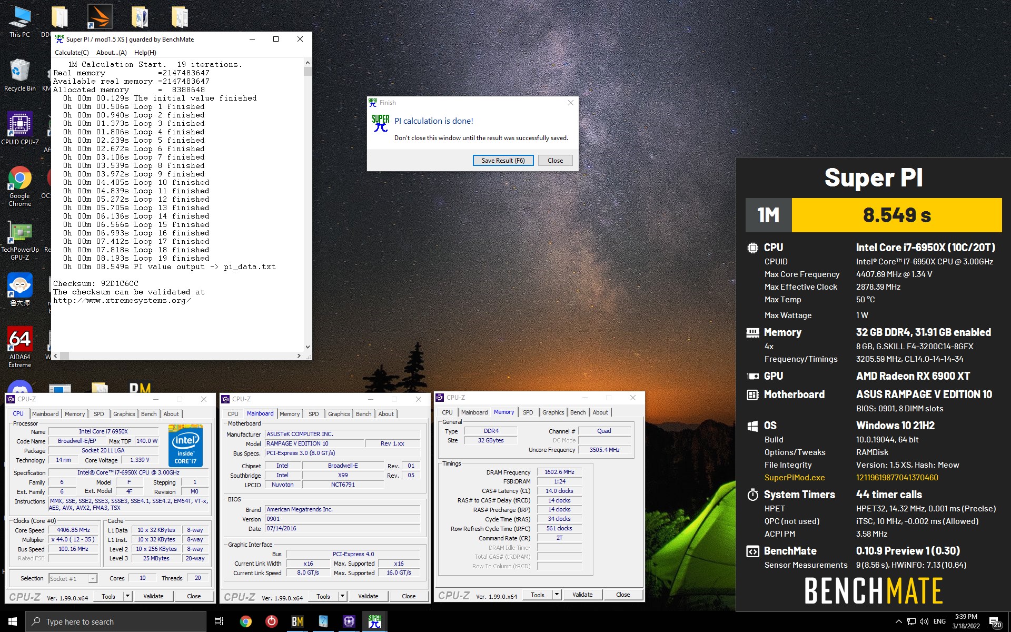1011x632 pixels.
Task: Click the RAMPAGE V EDITION 10 model field
Action: pyautogui.click(x=314, y=443)
